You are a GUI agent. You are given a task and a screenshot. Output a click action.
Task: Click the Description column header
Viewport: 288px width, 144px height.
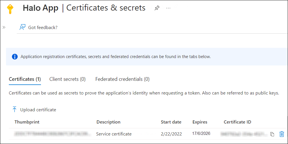108,122
